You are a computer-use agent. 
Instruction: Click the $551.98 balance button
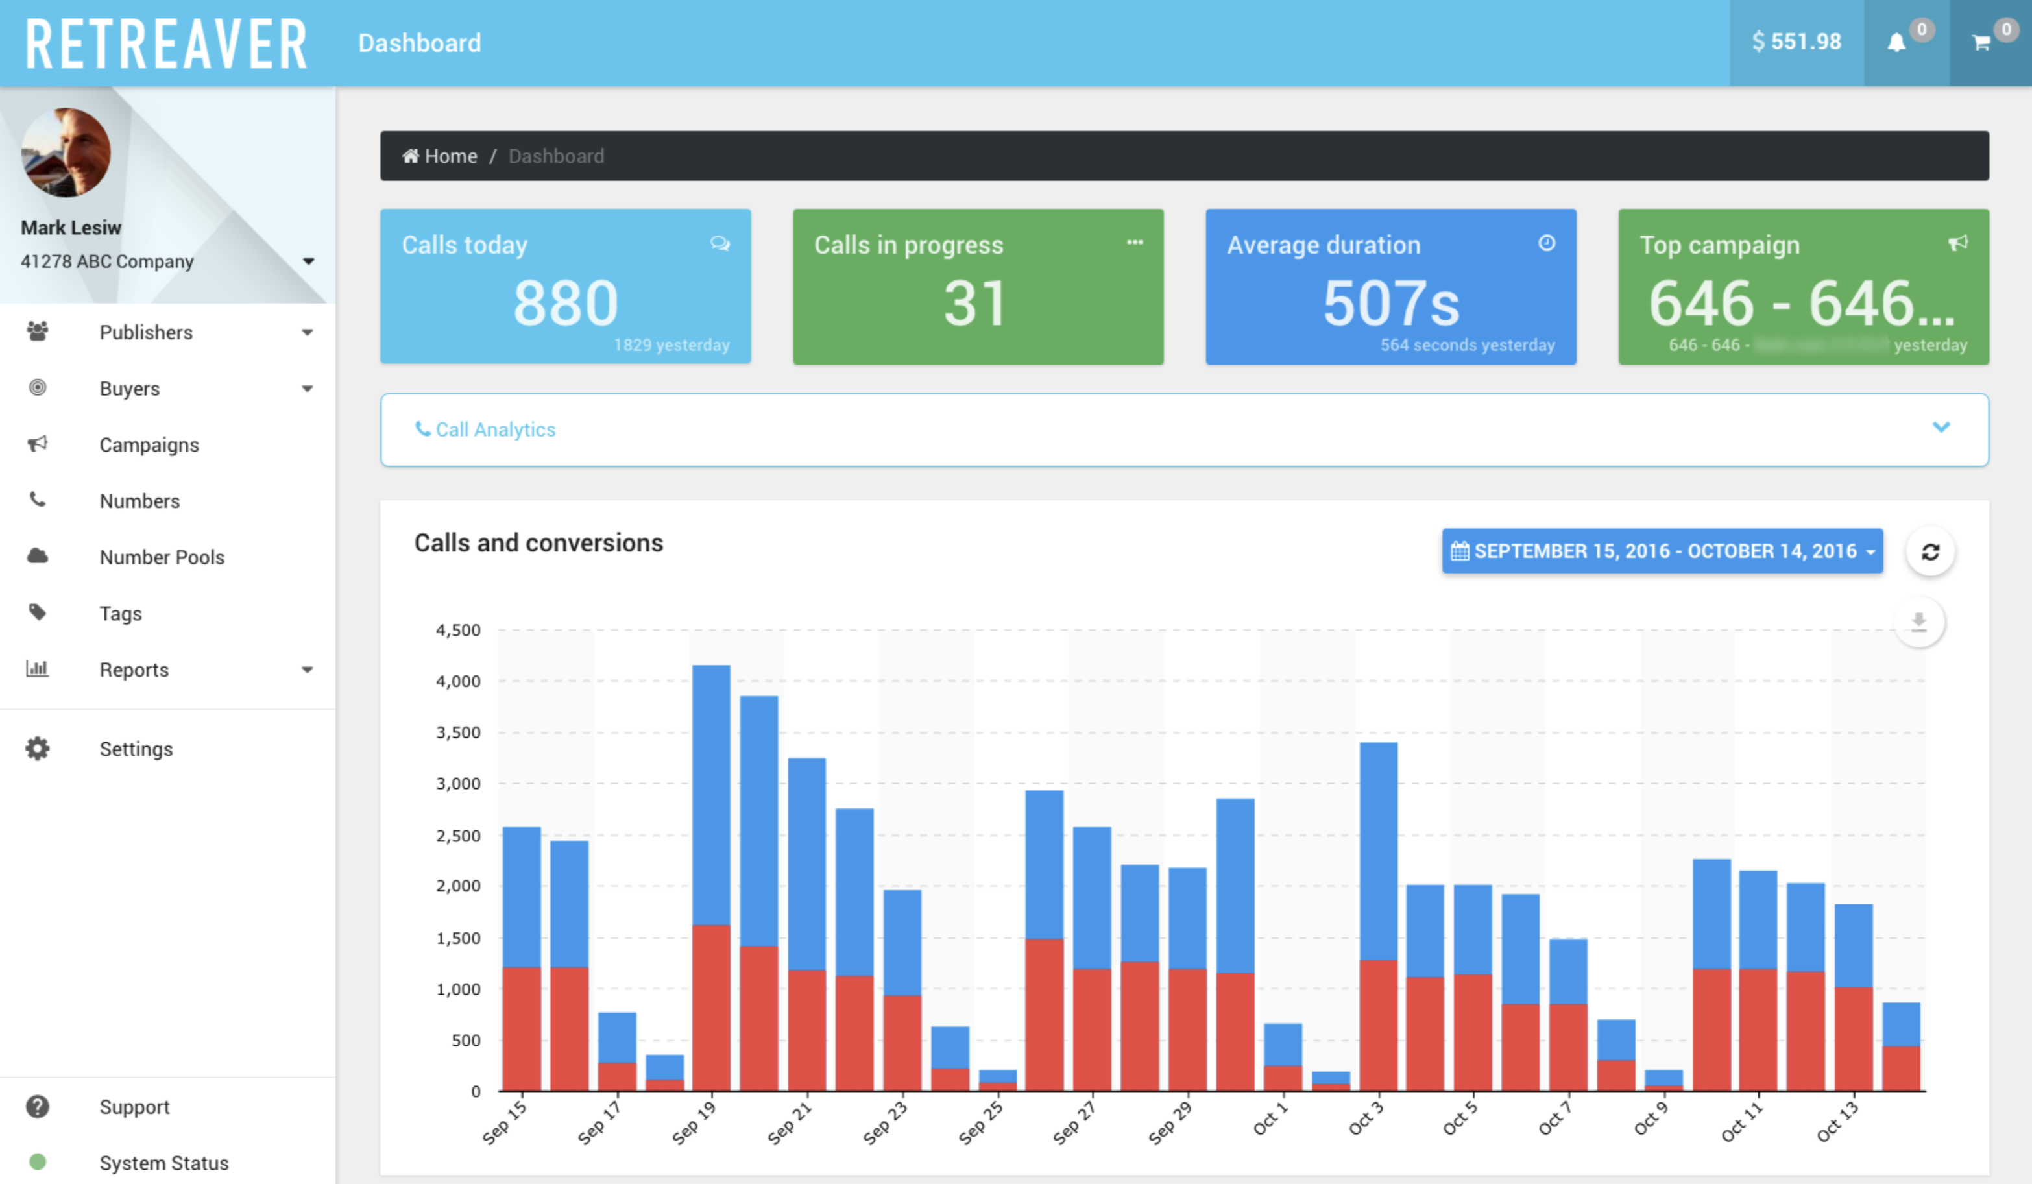pos(1796,42)
